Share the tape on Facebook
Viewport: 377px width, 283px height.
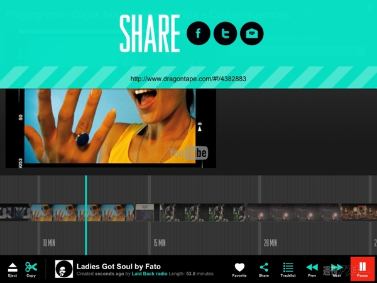199,34
